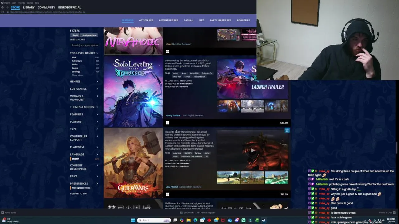Toggle the English language checkbox

click(75, 159)
